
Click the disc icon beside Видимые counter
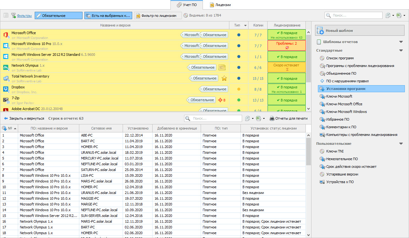pyautogui.click(x=186, y=15)
